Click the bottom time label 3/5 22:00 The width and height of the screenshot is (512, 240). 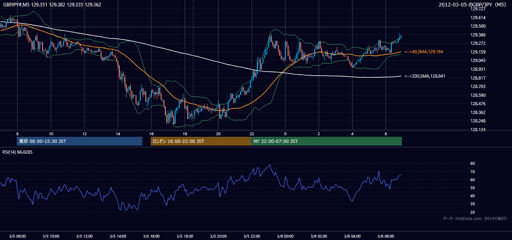(x=252, y=236)
